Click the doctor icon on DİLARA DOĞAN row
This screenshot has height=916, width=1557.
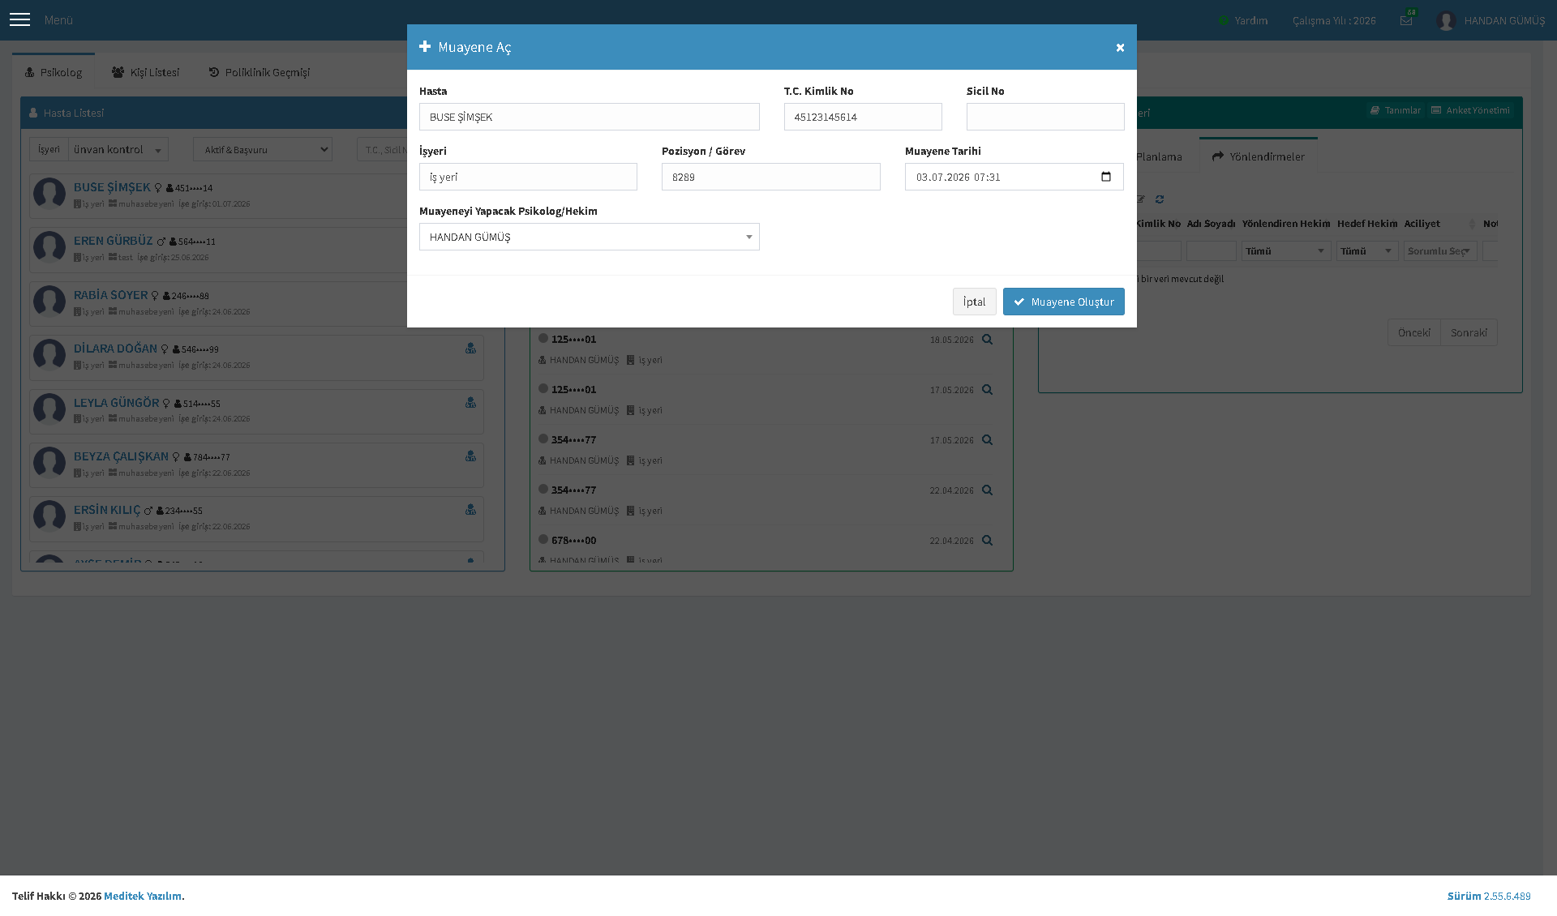(x=470, y=349)
